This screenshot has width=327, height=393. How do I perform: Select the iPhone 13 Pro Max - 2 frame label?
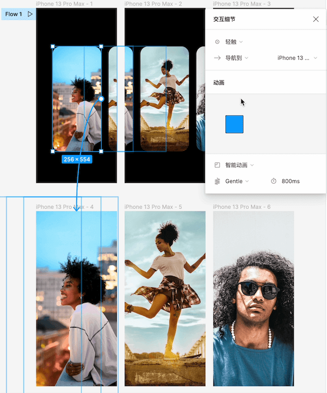[x=153, y=4]
